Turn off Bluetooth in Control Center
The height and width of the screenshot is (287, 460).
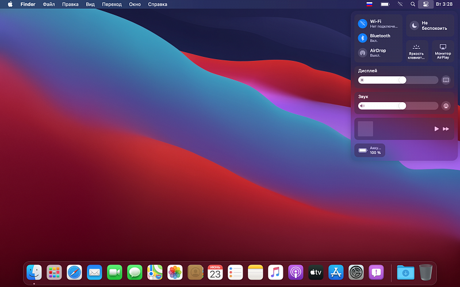point(363,38)
